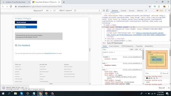Close the downloads bar
This screenshot has width=171, height=96.
click(169, 88)
